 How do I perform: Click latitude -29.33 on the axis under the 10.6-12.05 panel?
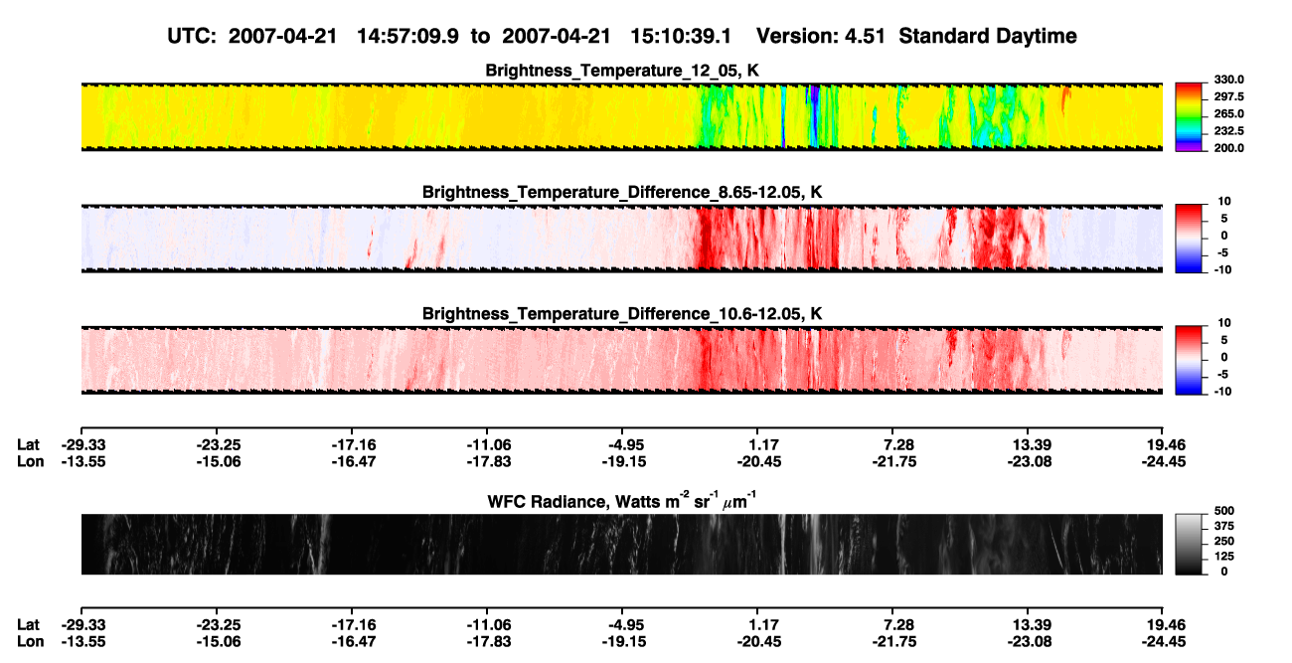pyautogui.click(x=81, y=444)
